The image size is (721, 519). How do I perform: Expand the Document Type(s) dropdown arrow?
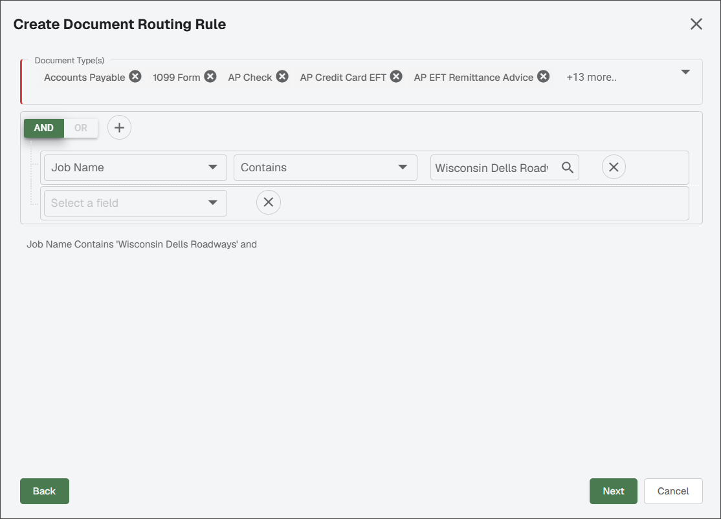(685, 72)
